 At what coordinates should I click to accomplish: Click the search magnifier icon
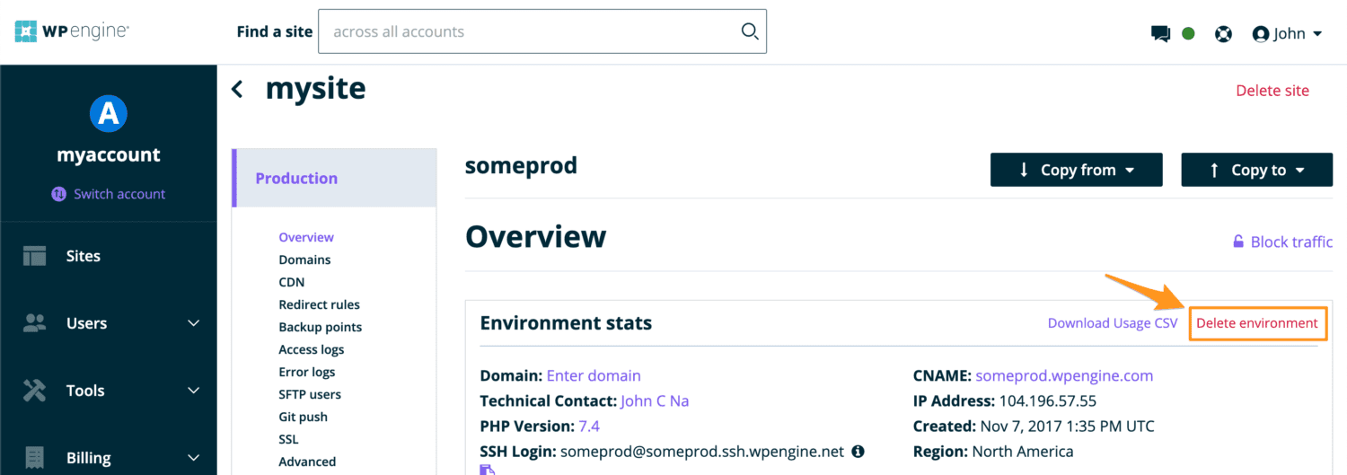(x=749, y=31)
